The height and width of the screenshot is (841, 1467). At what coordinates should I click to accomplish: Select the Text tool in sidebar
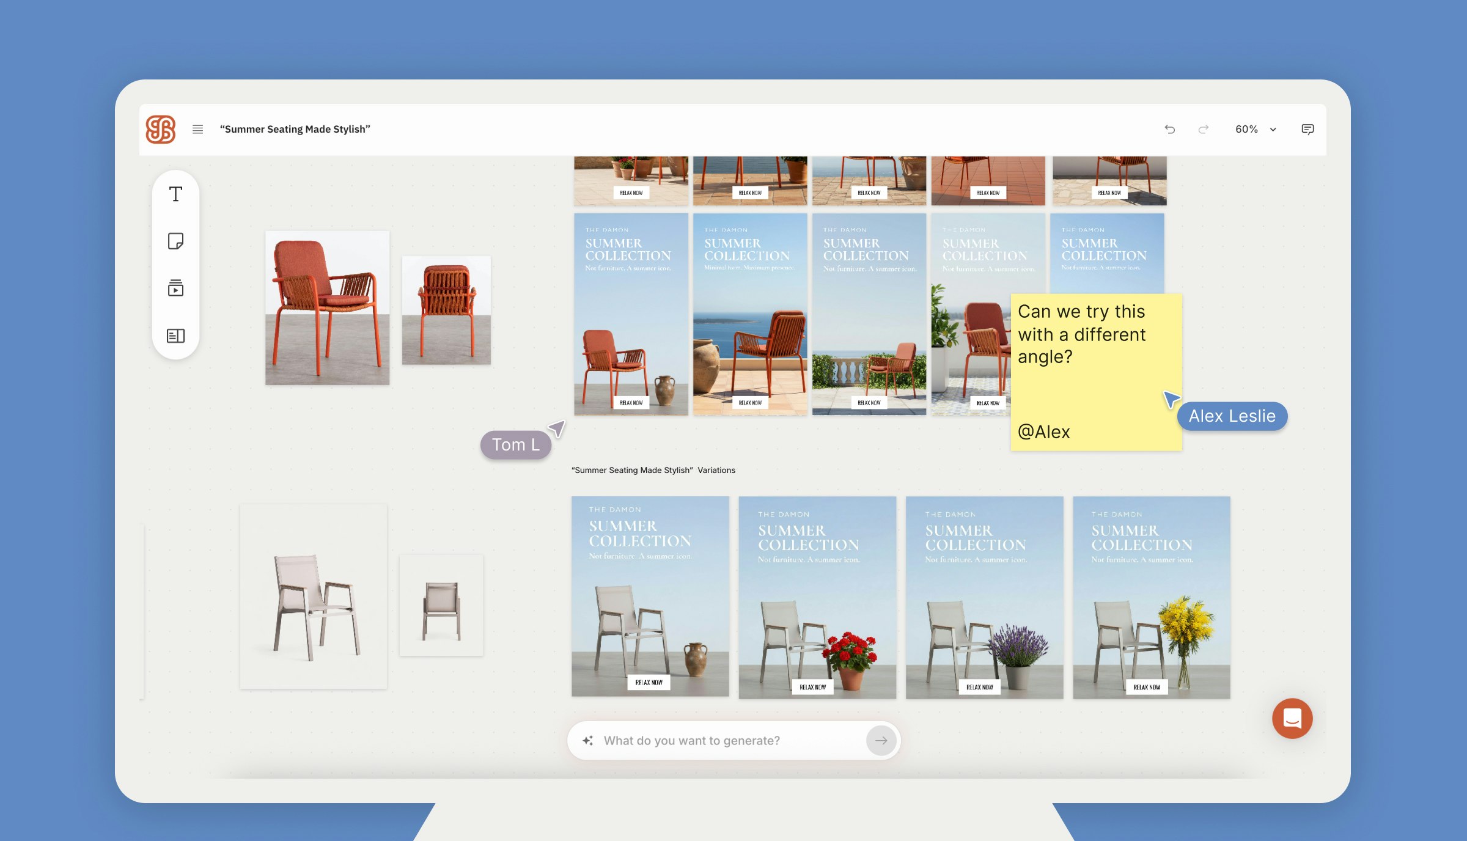point(175,194)
